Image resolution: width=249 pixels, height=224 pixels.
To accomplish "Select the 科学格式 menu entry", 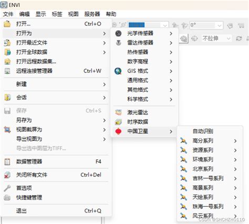I will 144,99.
